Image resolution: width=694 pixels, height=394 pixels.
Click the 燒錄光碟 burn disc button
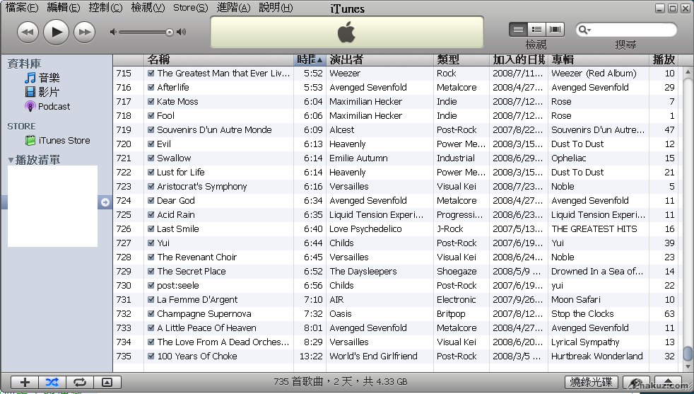592,382
